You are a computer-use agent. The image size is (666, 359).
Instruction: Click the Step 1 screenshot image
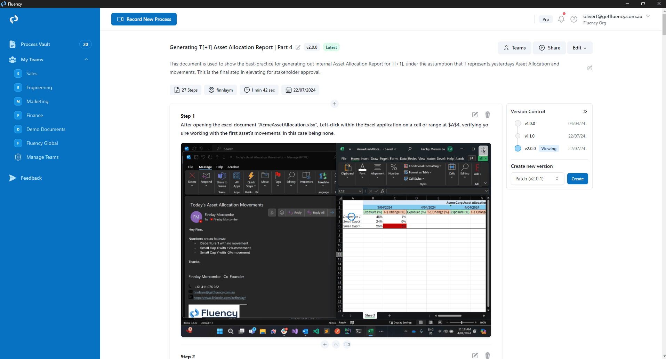click(336, 240)
